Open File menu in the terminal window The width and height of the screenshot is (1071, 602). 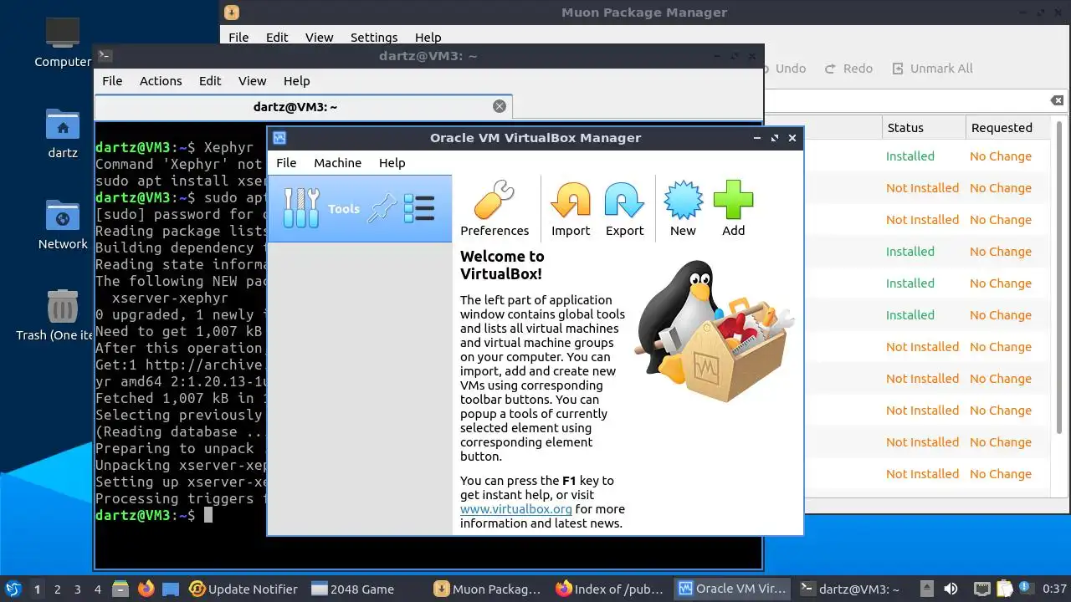pyautogui.click(x=112, y=81)
